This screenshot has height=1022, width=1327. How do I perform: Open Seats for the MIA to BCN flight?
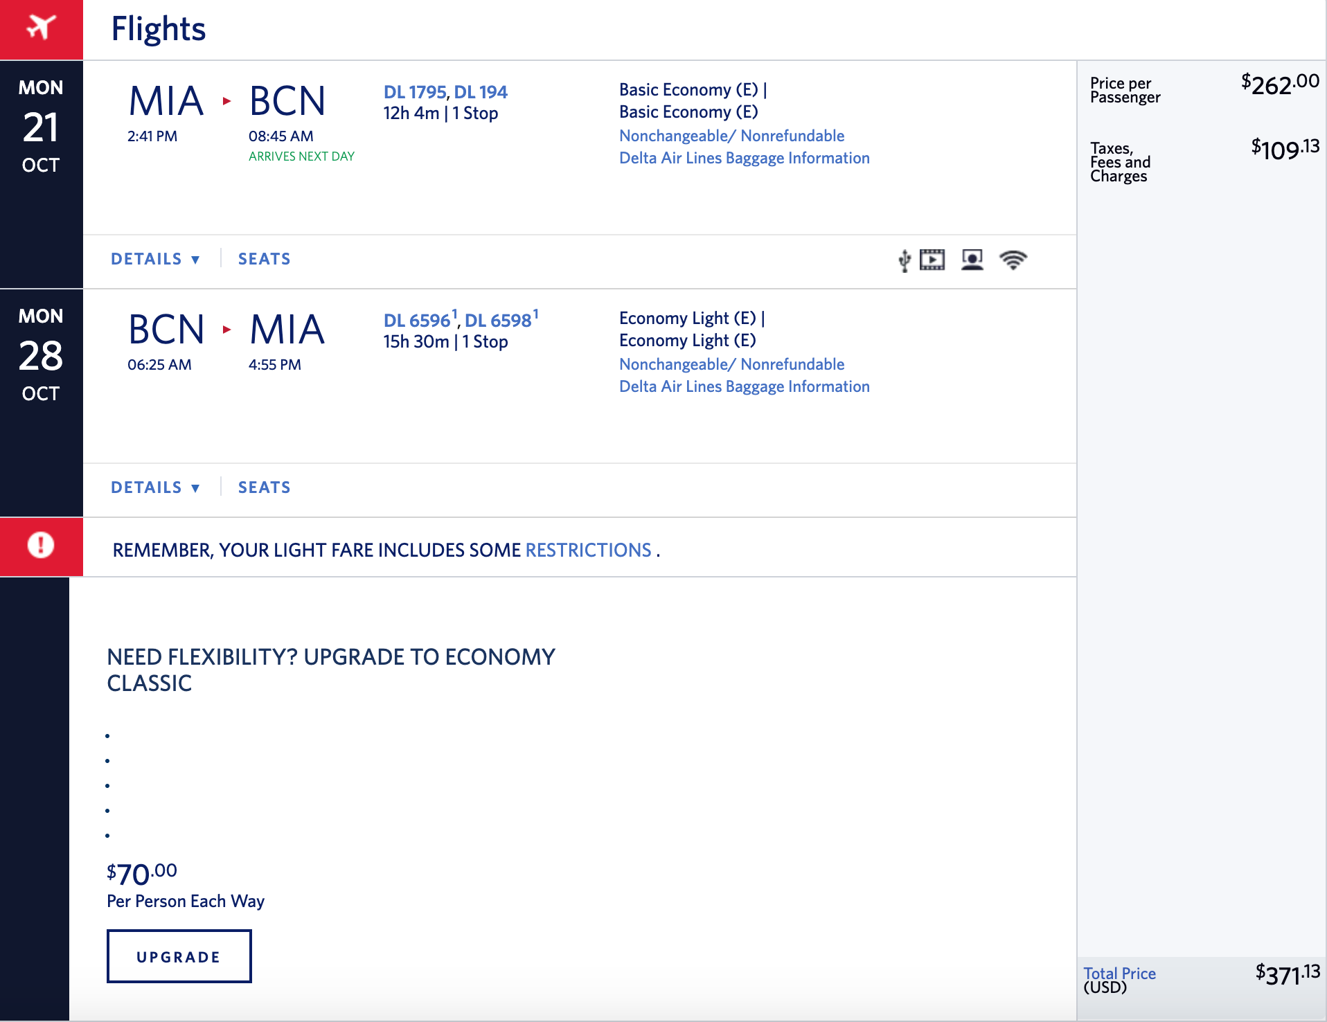pyautogui.click(x=265, y=259)
